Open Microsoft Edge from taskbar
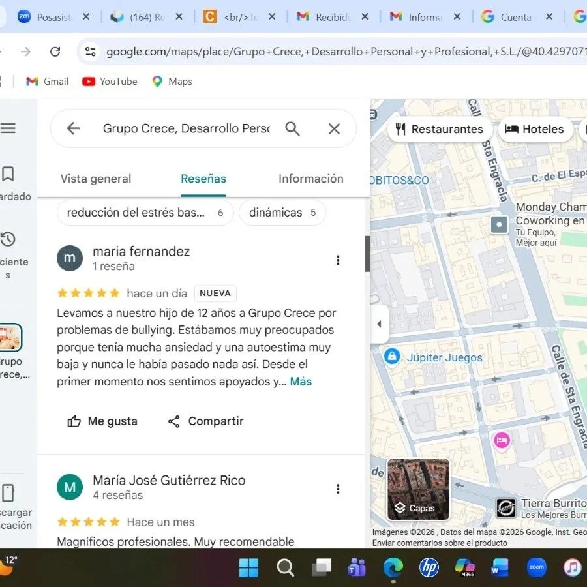This screenshot has height=587, width=587. [393, 567]
